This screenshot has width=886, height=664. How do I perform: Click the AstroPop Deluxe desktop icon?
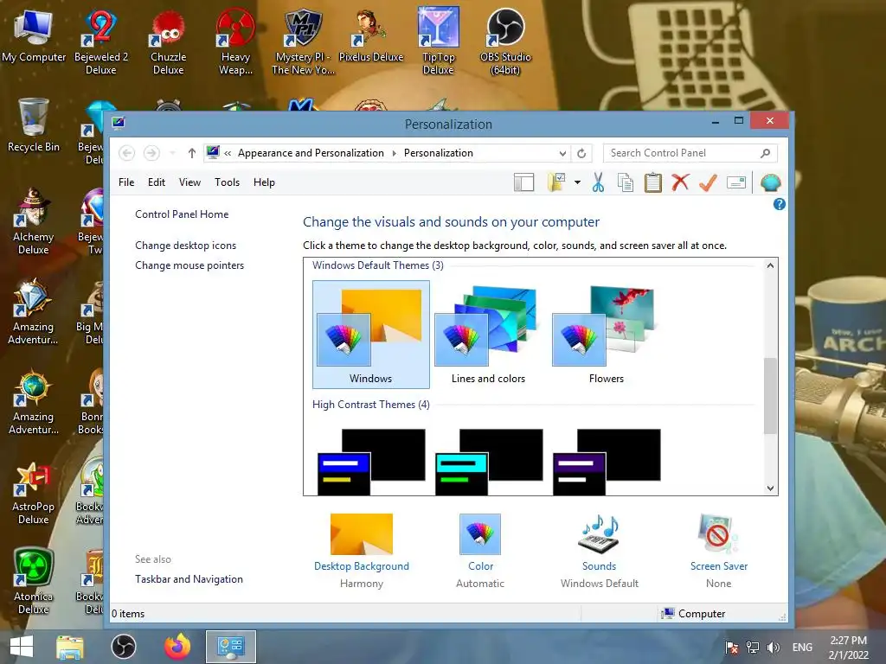pos(34,492)
